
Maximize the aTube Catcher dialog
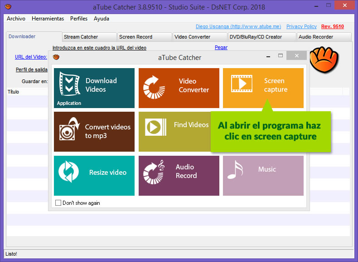[x=281, y=55]
